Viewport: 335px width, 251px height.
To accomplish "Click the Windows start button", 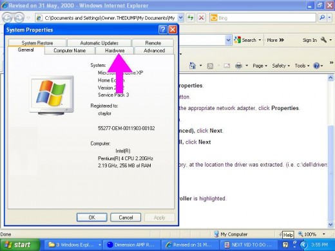I will tap(20, 245).
